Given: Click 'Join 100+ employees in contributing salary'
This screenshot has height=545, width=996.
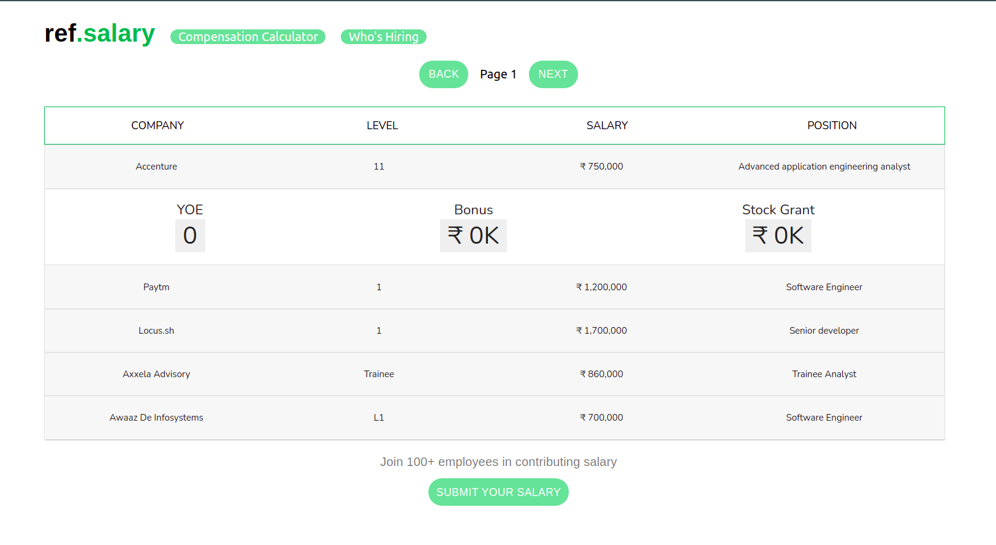Looking at the screenshot, I should coord(498,462).
